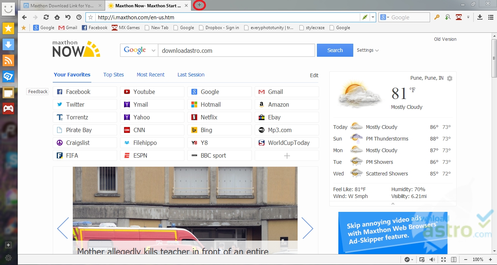Go back with the back arrow

tap(24, 17)
